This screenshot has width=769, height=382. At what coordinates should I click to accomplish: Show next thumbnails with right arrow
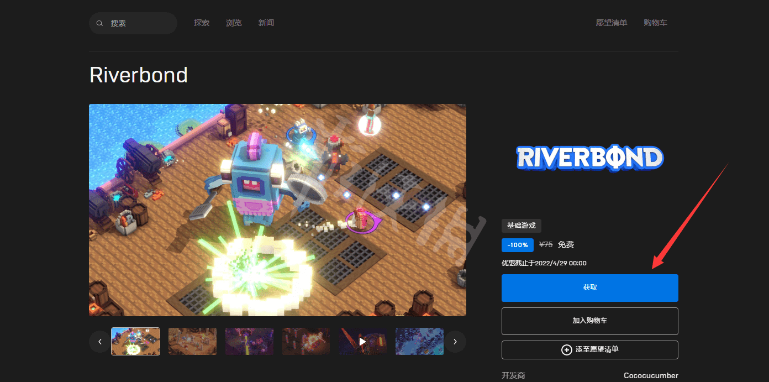455,342
